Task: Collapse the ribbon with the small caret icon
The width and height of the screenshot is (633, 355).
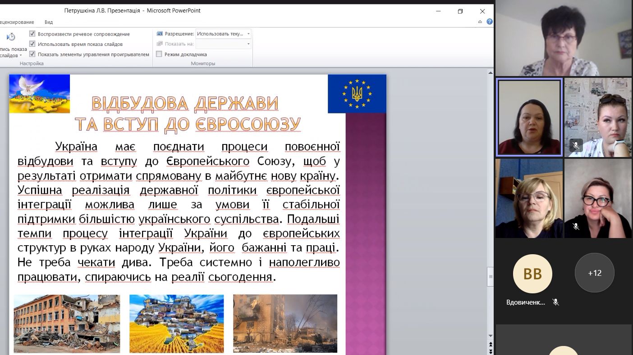Action: tap(480, 22)
